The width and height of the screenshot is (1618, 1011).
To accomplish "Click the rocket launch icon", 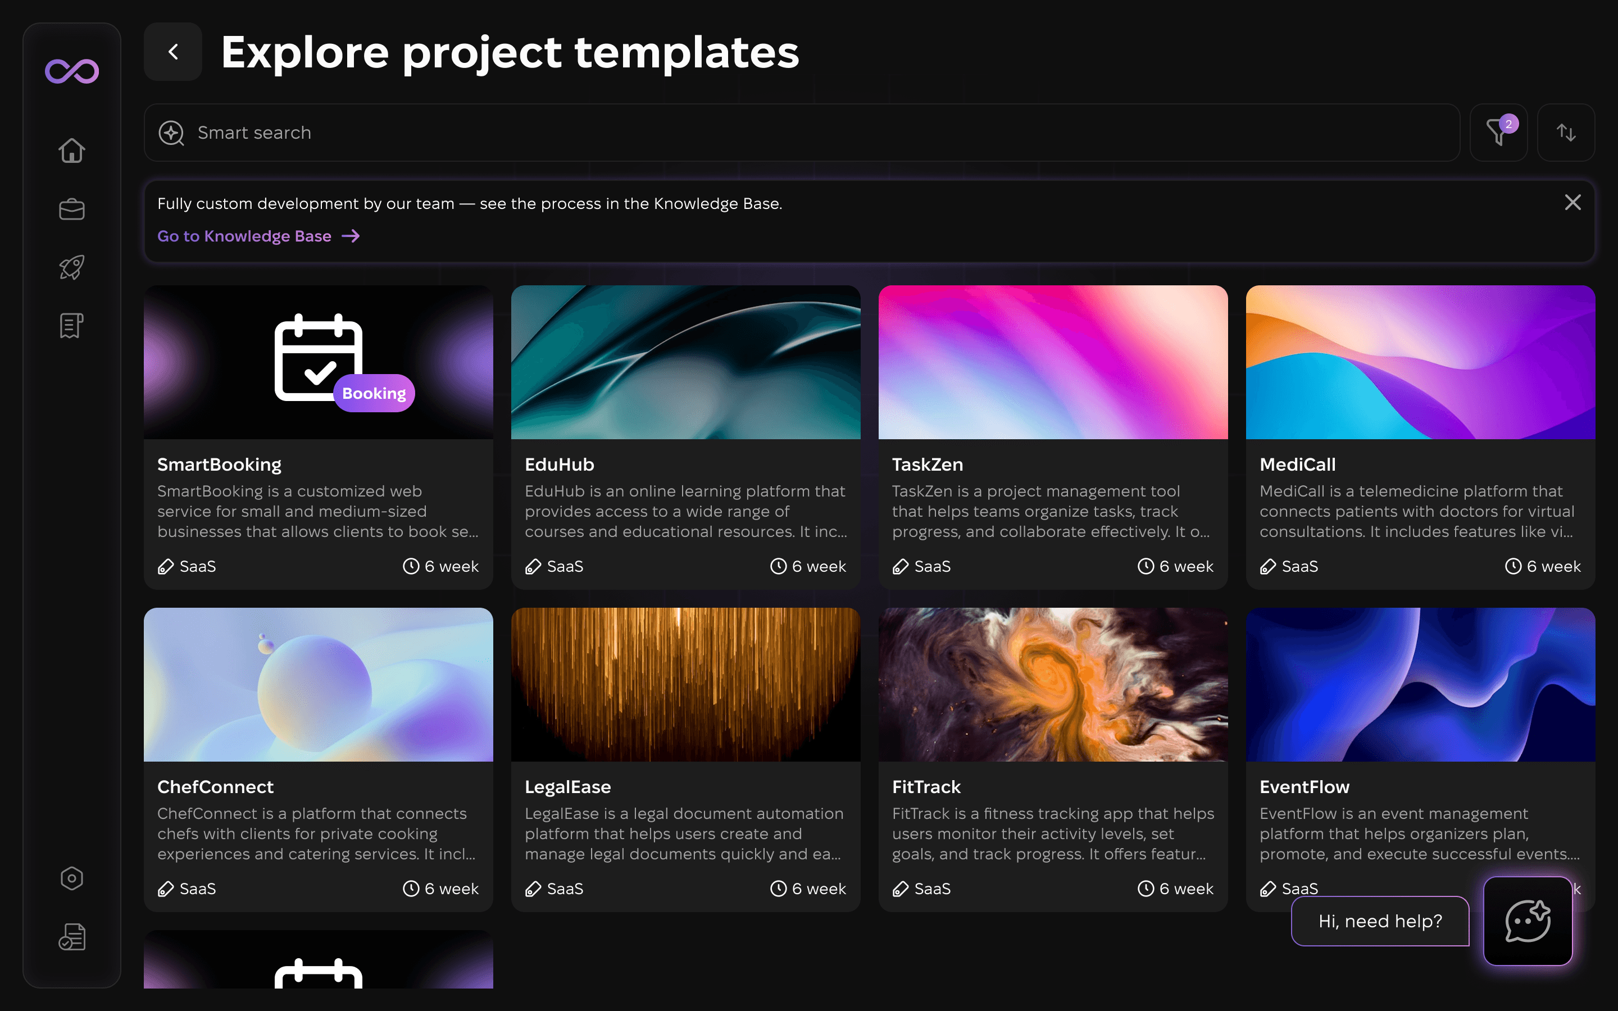I will coord(71,267).
